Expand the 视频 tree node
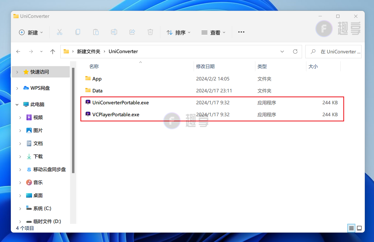The width and height of the screenshot is (374, 242). coord(20,118)
